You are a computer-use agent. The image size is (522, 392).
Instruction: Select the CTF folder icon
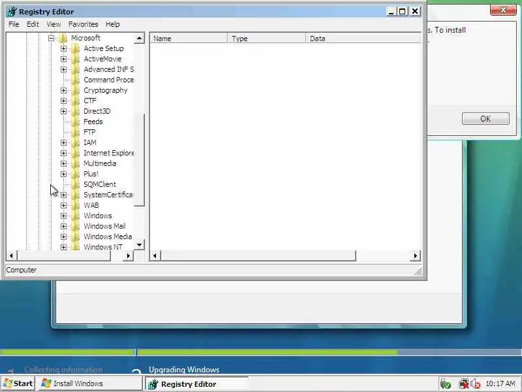76,101
